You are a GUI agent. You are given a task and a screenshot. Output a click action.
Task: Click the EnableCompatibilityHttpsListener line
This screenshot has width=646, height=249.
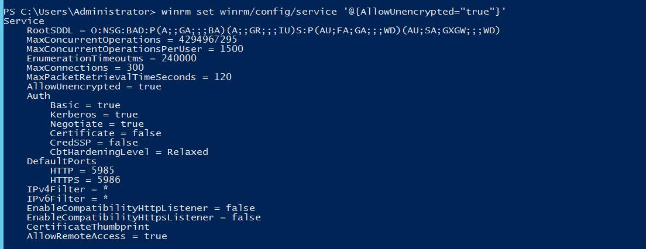pos(144,217)
